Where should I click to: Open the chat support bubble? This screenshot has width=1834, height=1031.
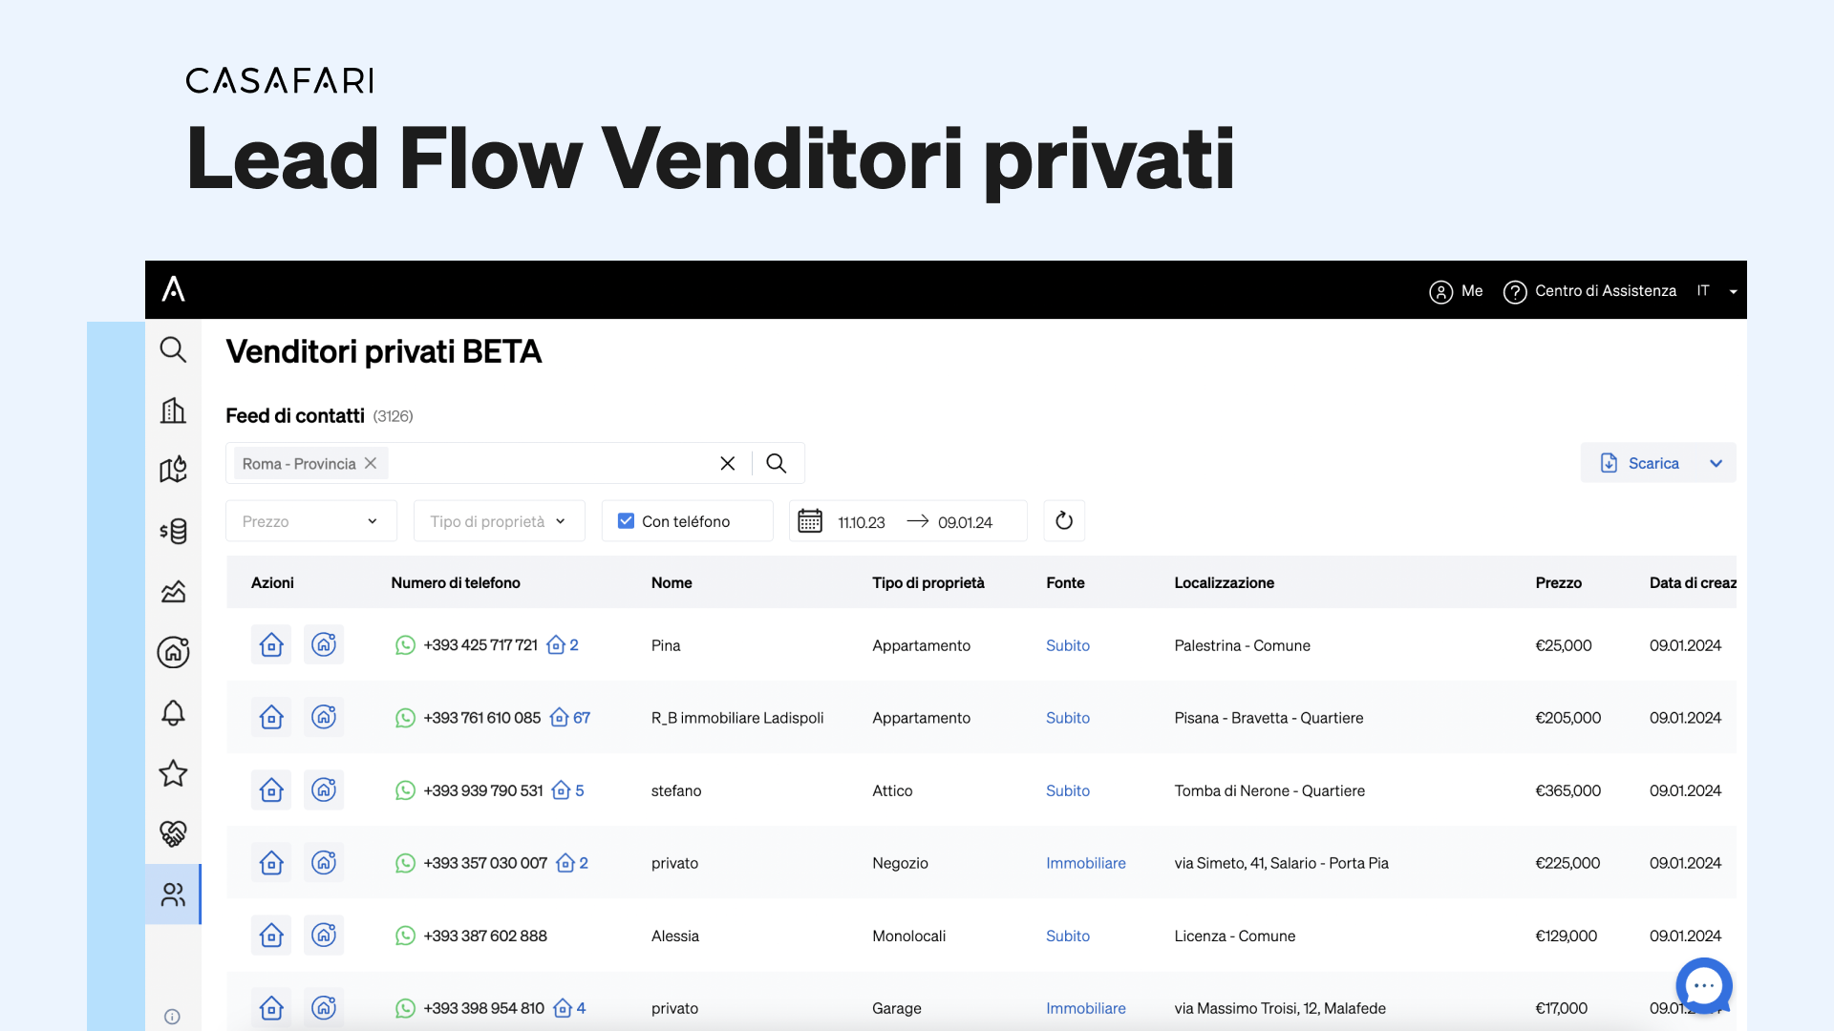1704,985
